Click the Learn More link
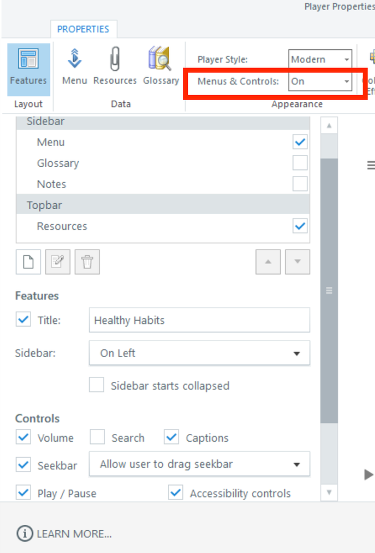This screenshot has width=375, height=553. pos(64,534)
